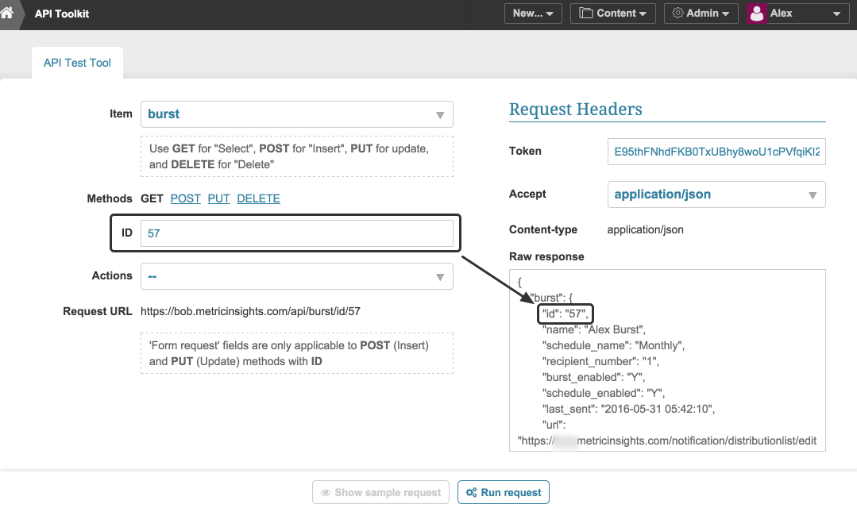The width and height of the screenshot is (857, 508).
Task: Click "name": "Alex Burst" response line
Action: click(593, 329)
